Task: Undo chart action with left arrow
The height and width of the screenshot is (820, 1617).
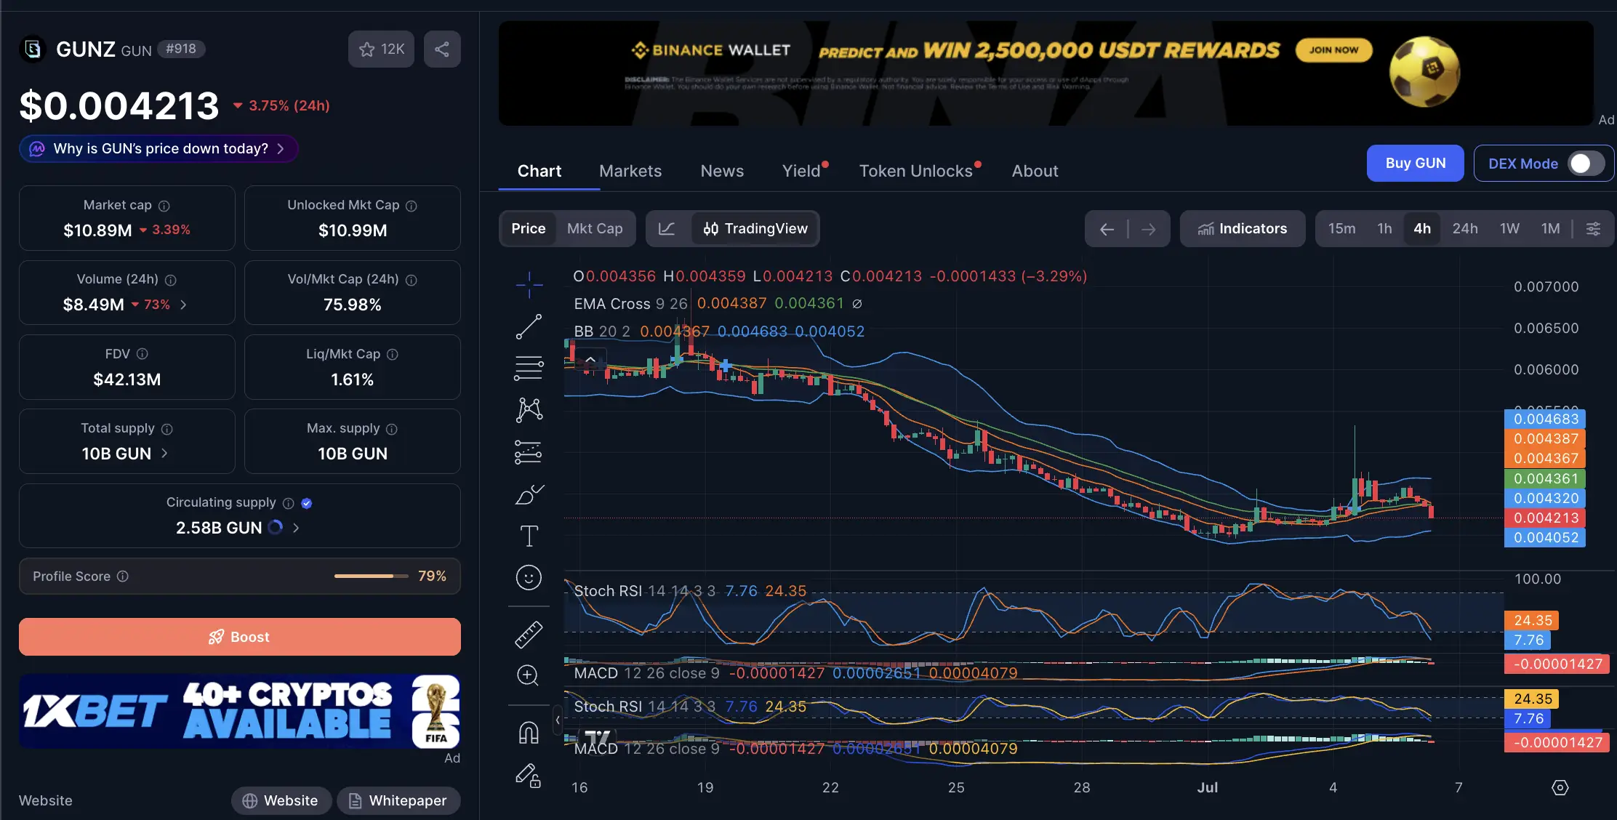Action: (1107, 229)
